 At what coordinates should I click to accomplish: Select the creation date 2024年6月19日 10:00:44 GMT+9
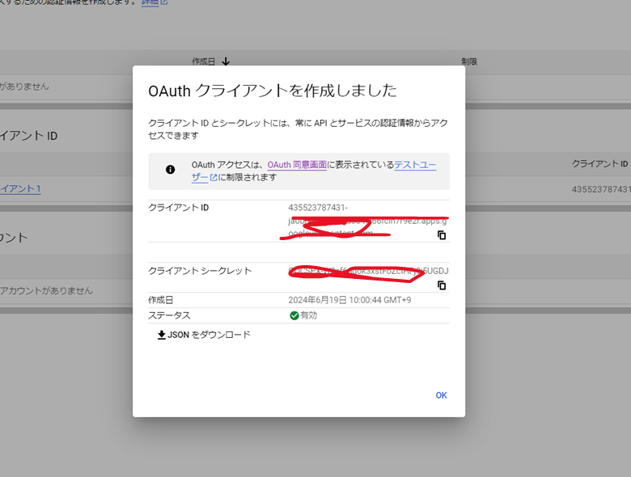click(349, 300)
